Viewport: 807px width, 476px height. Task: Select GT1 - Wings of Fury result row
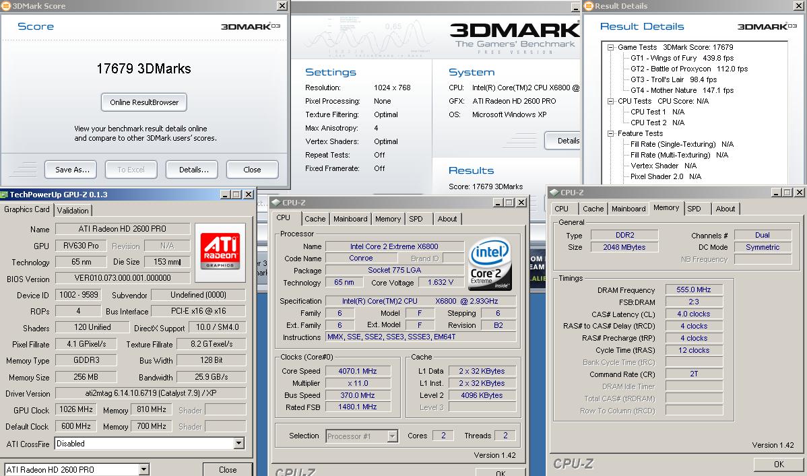pyautogui.click(x=682, y=58)
